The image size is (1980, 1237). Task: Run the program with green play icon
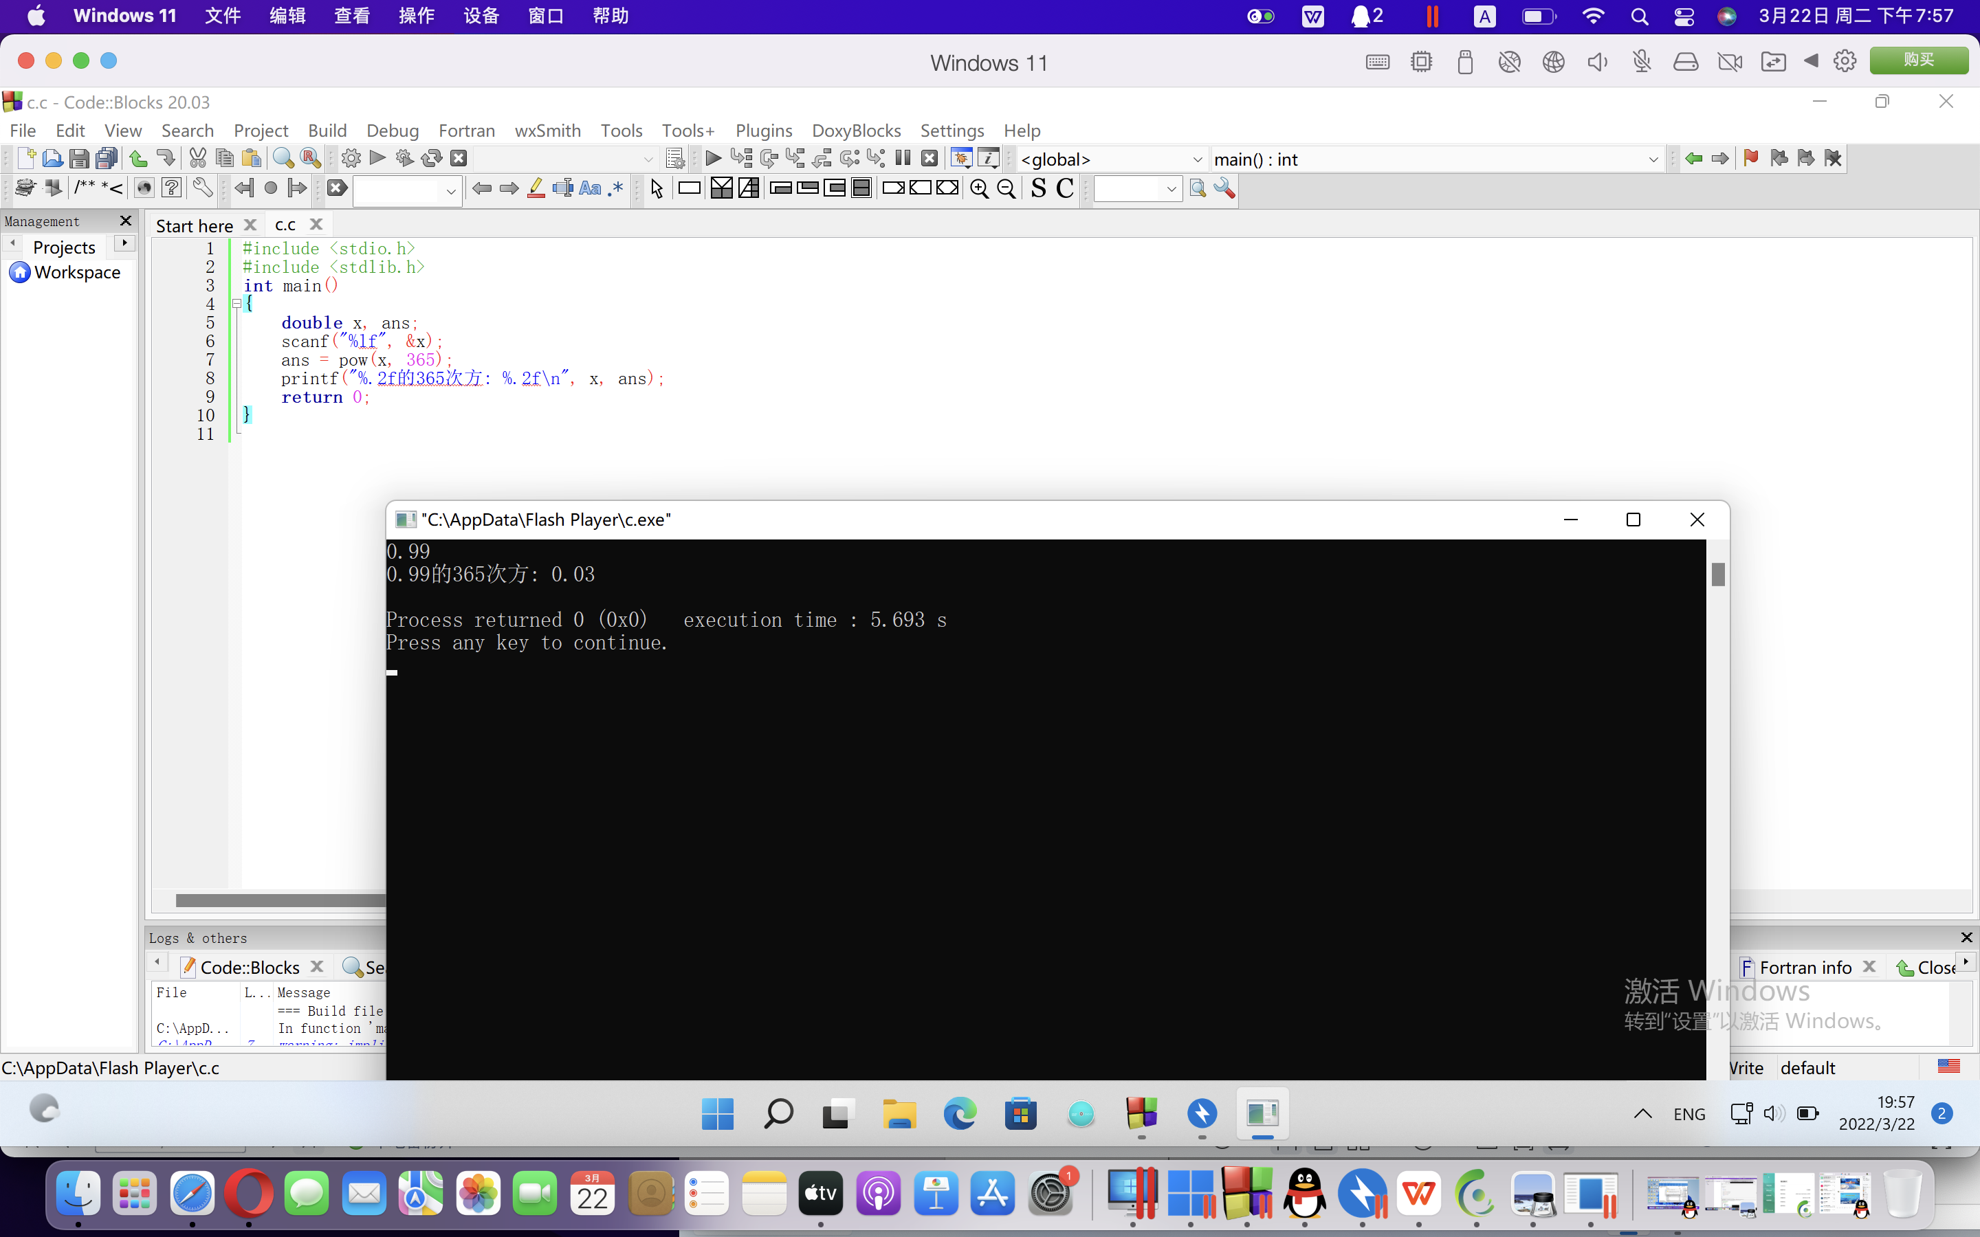tap(377, 159)
